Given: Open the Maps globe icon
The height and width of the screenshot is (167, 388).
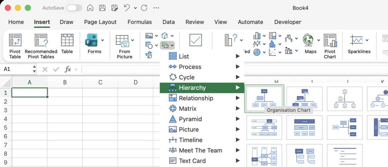Looking at the screenshot, I should click(x=308, y=40).
